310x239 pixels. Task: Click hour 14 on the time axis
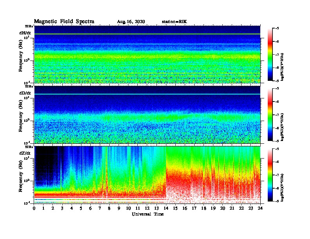click(166, 209)
